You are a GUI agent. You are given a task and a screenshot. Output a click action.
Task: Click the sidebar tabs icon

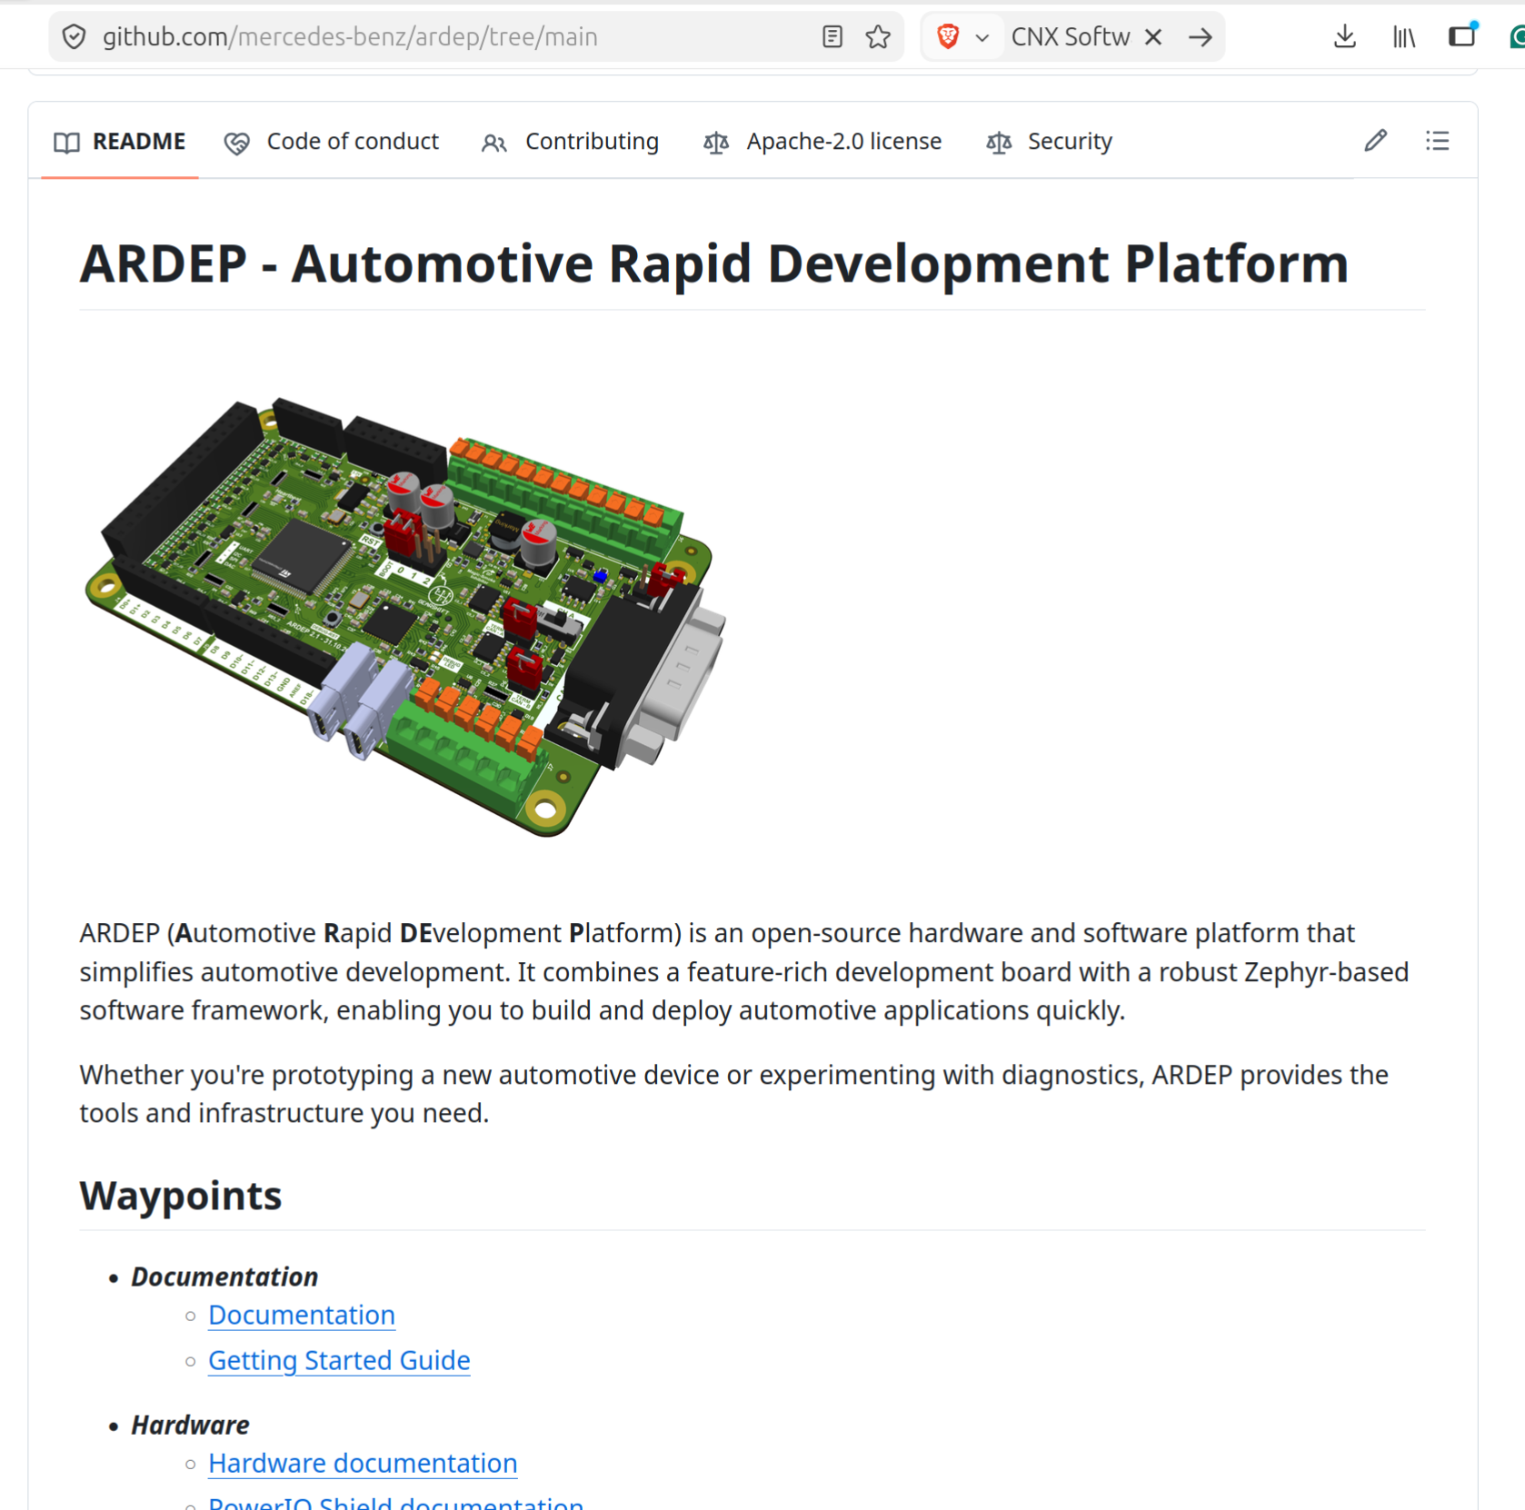click(x=1462, y=35)
